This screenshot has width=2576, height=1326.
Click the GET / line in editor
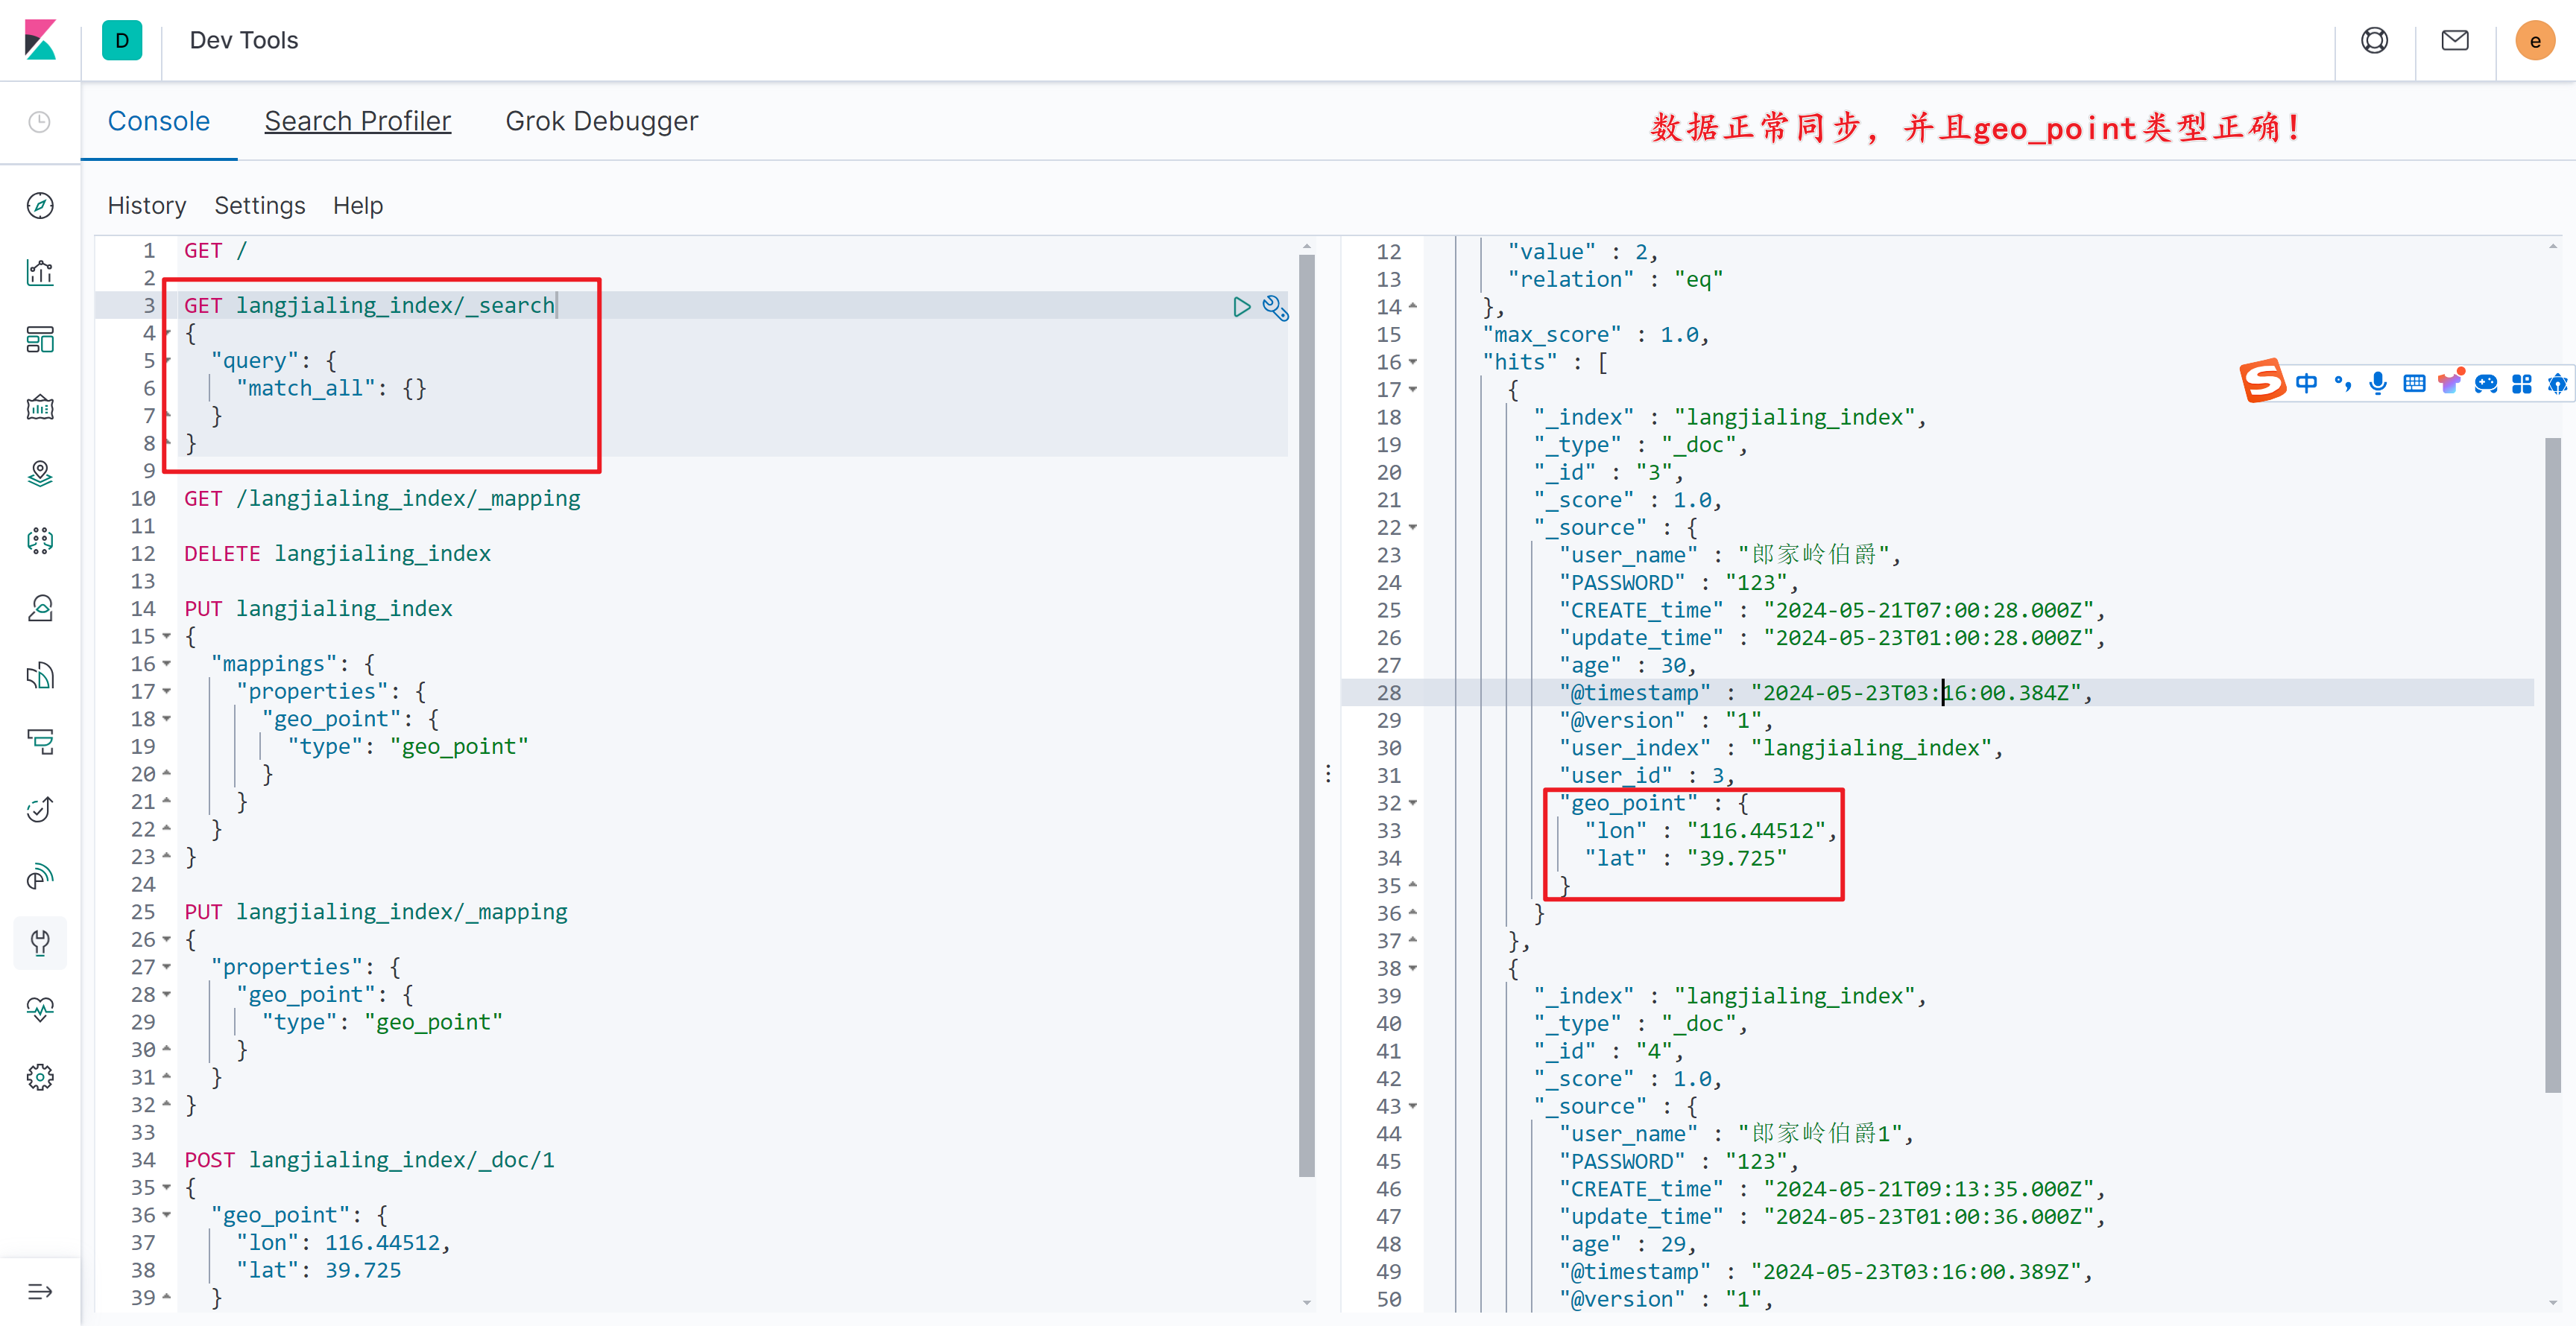coord(215,251)
